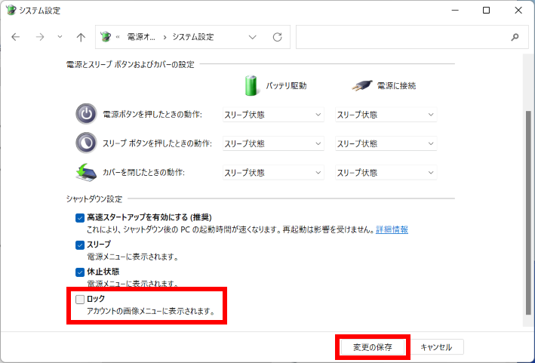Enable the ロック checkbox

coord(80,300)
